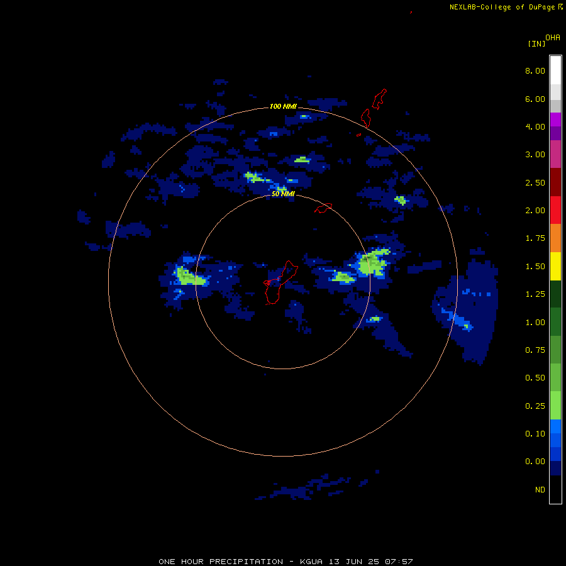The image size is (566, 566).
Task: Pick the yellow 1.50 legend swatch
Action: [555, 266]
